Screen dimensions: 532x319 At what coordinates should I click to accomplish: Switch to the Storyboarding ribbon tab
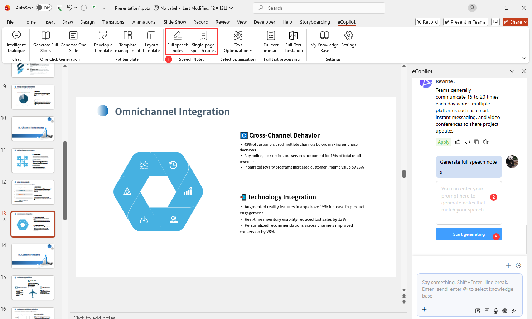tap(315, 22)
